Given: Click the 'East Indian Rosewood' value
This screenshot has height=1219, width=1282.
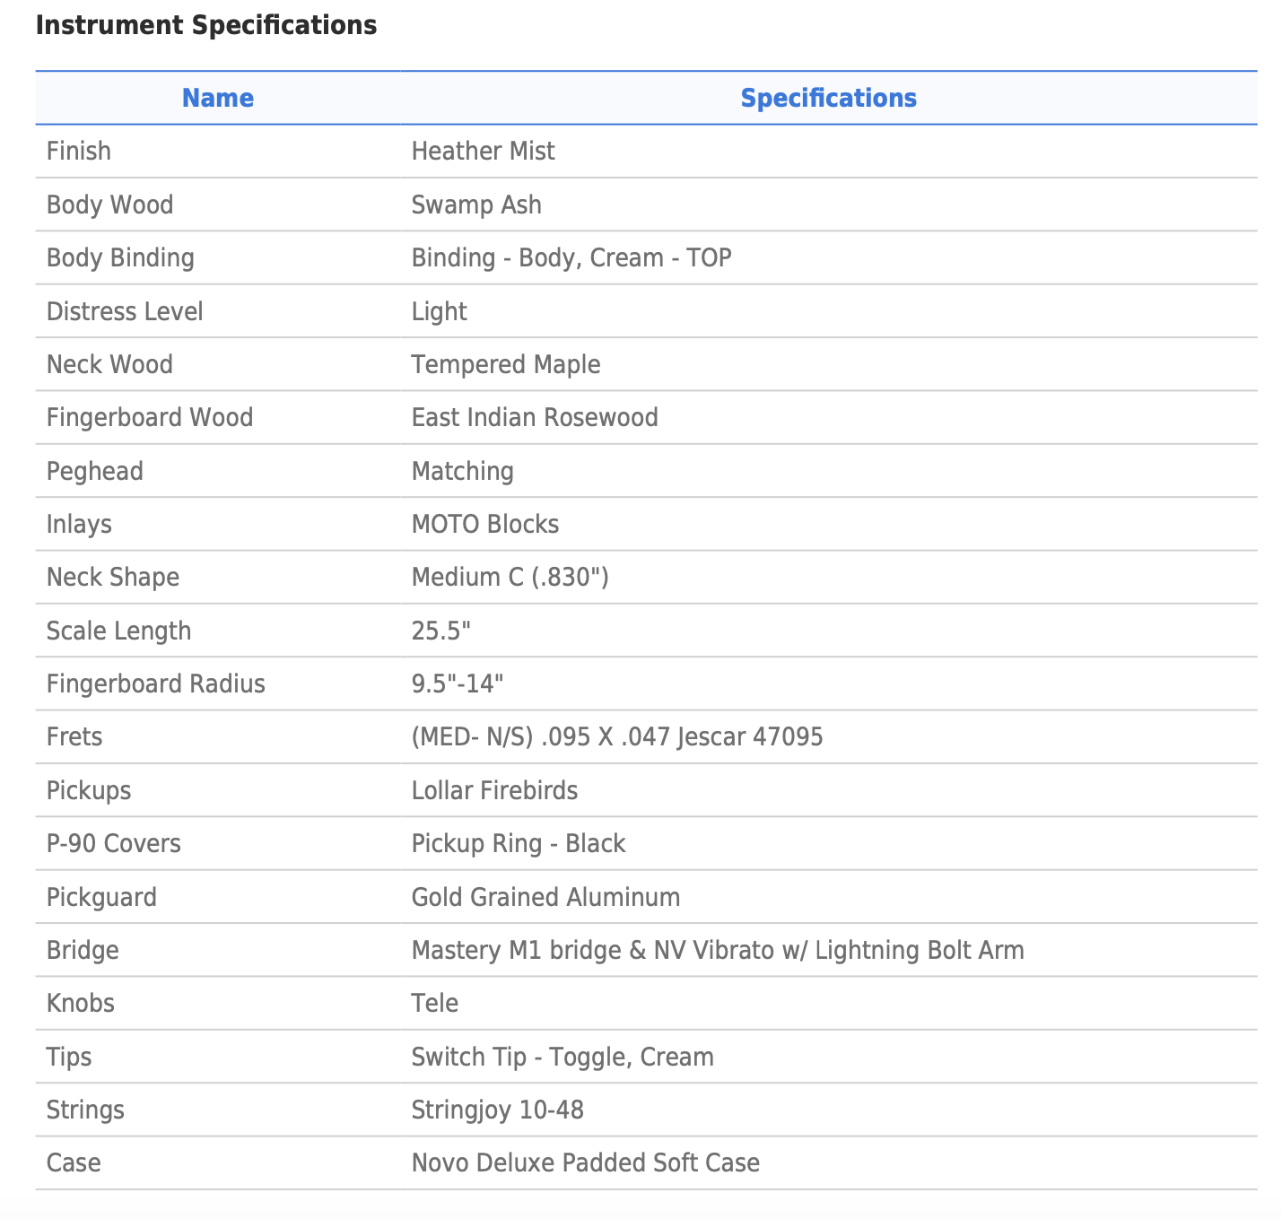Looking at the screenshot, I should pos(535,417).
